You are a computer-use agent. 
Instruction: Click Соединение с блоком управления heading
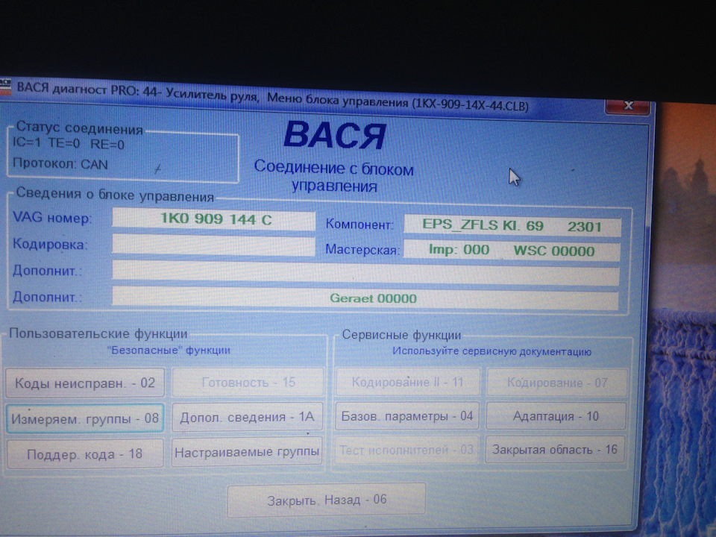click(334, 176)
